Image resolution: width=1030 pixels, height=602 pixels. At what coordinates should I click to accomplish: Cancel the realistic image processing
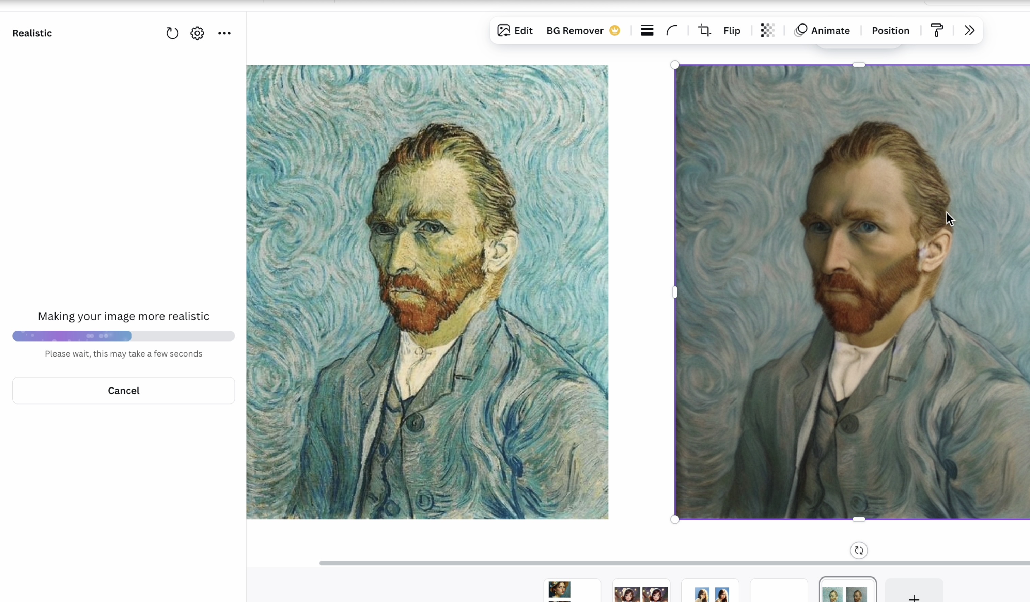[123, 391]
